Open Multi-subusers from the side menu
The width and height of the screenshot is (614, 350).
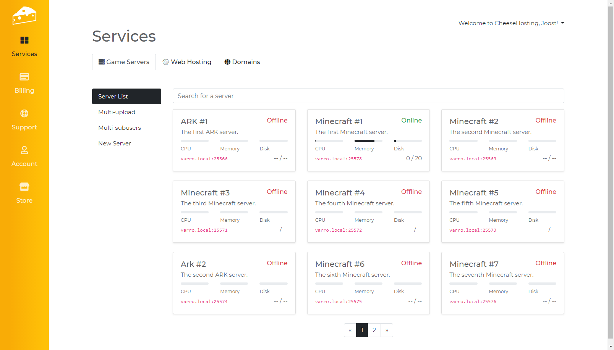(x=119, y=128)
